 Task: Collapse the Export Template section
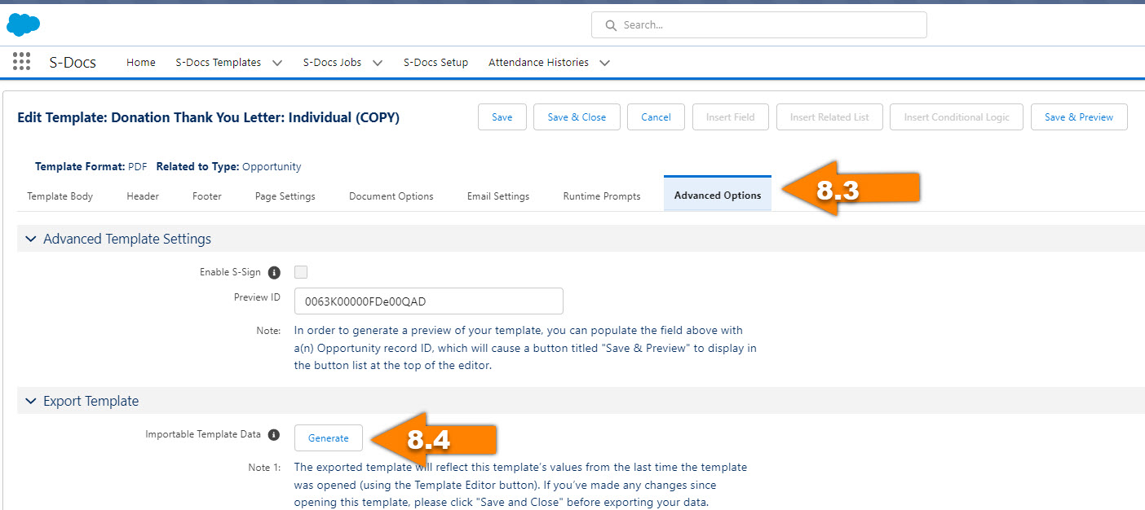[x=31, y=401]
